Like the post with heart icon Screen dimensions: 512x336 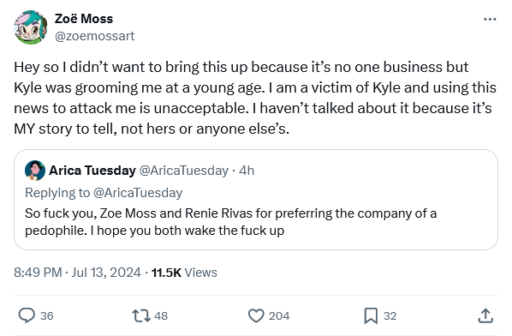coord(256,315)
